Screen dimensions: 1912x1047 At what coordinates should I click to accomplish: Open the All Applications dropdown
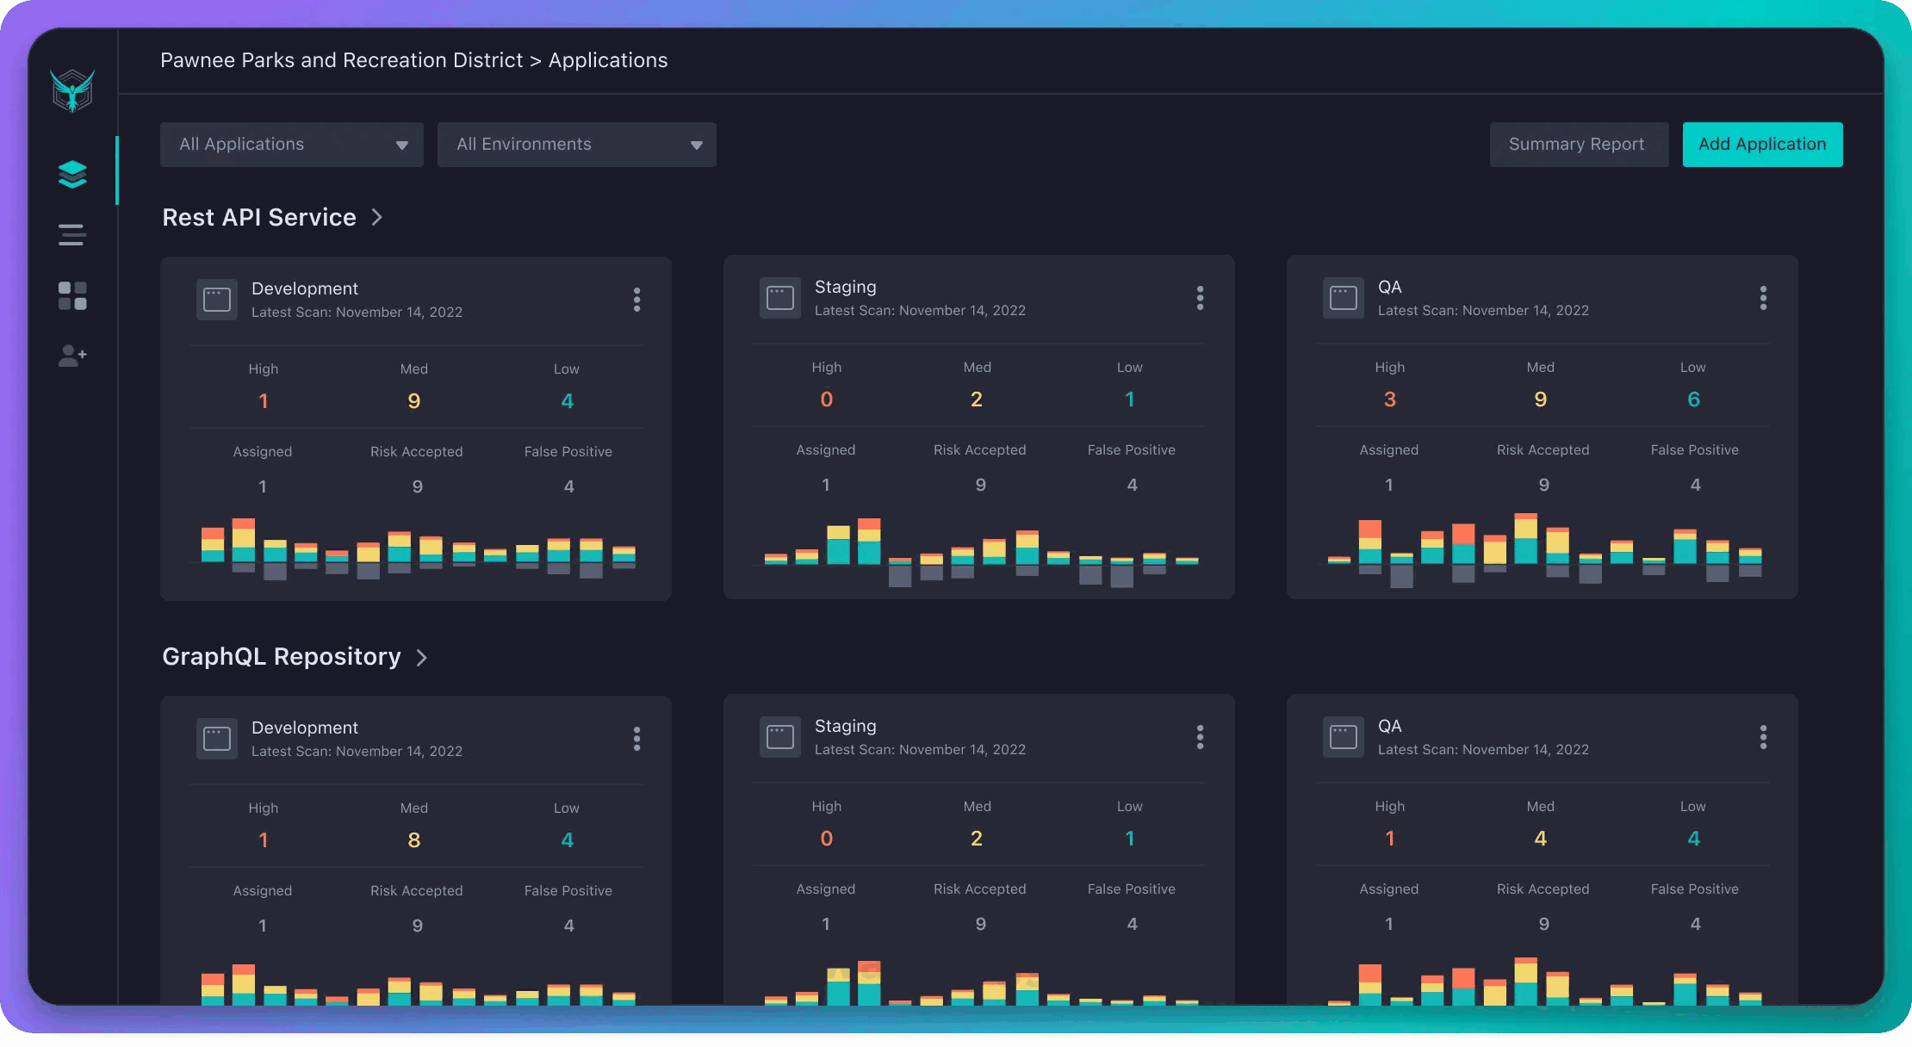click(291, 144)
